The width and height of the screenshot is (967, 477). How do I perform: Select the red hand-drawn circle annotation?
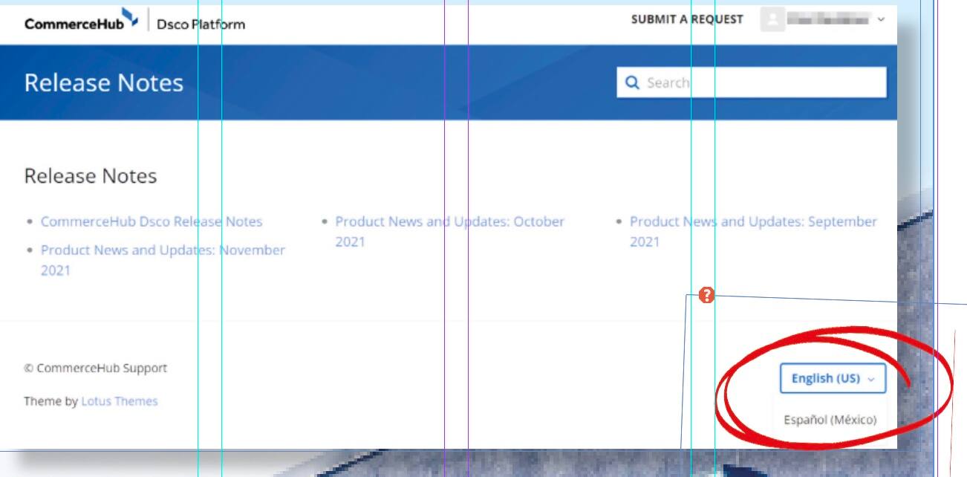point(834,387)
